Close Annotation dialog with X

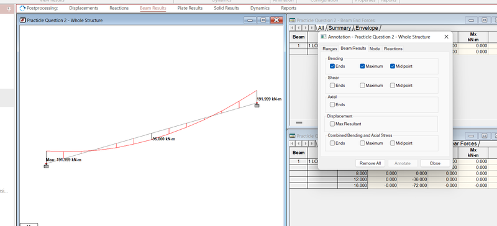click(x=446, y=37)
